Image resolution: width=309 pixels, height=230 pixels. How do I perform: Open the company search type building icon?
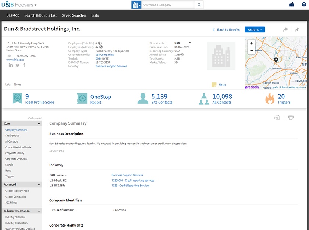[136, 5]
